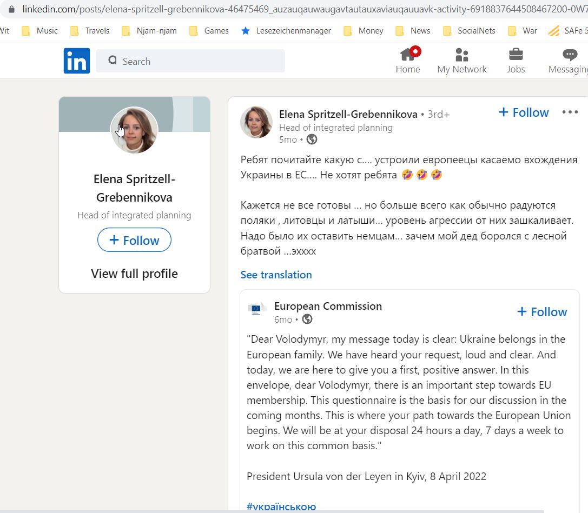Viewport: 588px width, 513px height.
Task: Click Elena Spritzell-Grebennikova name in sidebar card
Action: pyautogui.click(x=134, y=188)
